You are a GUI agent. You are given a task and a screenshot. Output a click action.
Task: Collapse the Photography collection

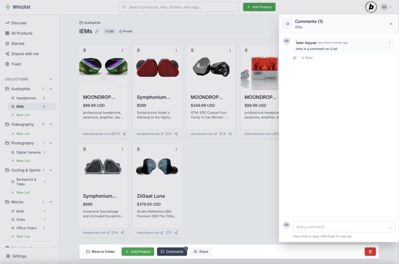[x=51, y=143]
